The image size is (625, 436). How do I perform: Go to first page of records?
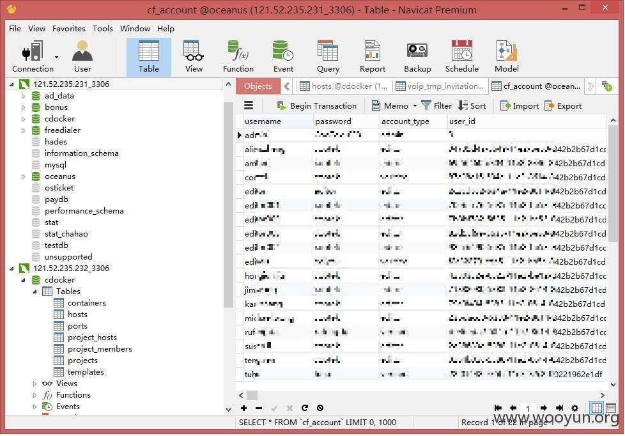click(498, 408)
